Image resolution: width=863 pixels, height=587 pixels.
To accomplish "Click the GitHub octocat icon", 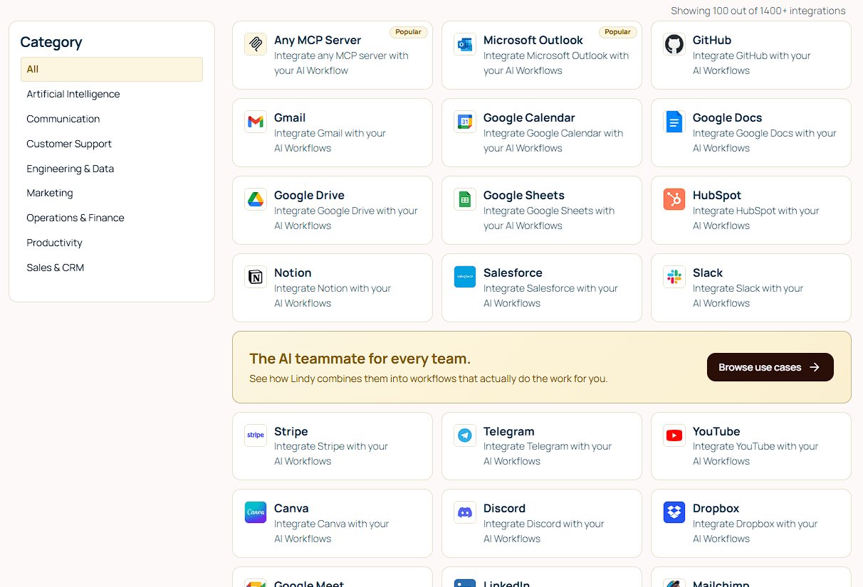I will coord(674,44).
